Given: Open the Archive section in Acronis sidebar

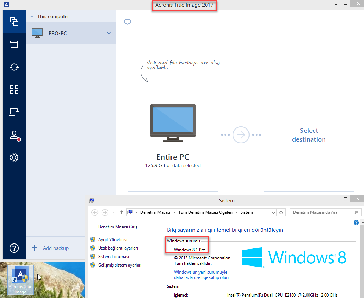Looking at the screenshot, I should tap(14, 44).
